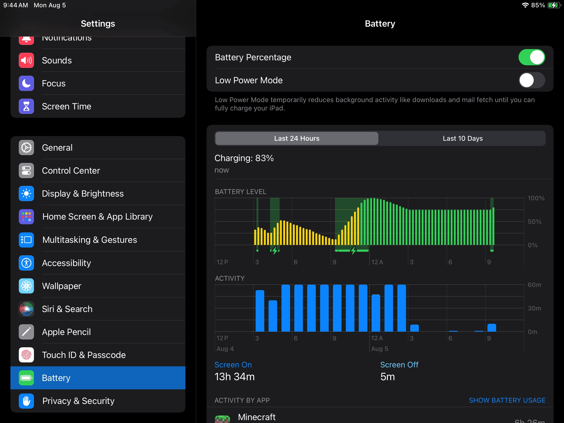Tap the Wi-Fi status bar icon
The width and height of the screenshot is (564, 423).
tap(525, 5)
